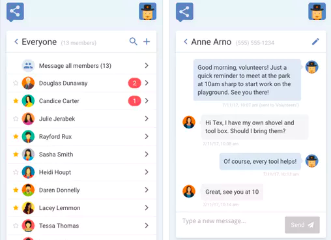Viewport: 331px width, 240px height.
Task: Click phone number (555) 555-1234
Action: click(x=255, y=43)
